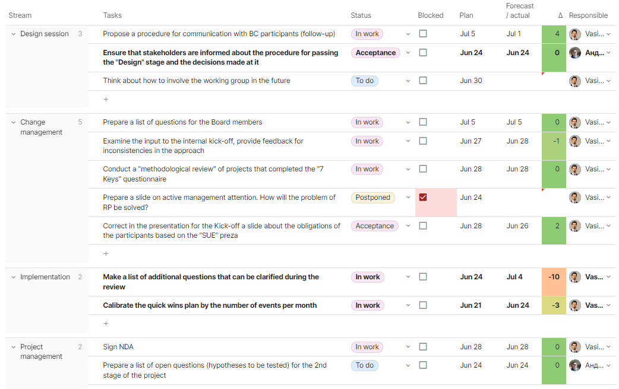Viewport: 619px width, 389px height.
Task: Click the avatar in the stakeholders Acceptance row
Action: point(575,53)
